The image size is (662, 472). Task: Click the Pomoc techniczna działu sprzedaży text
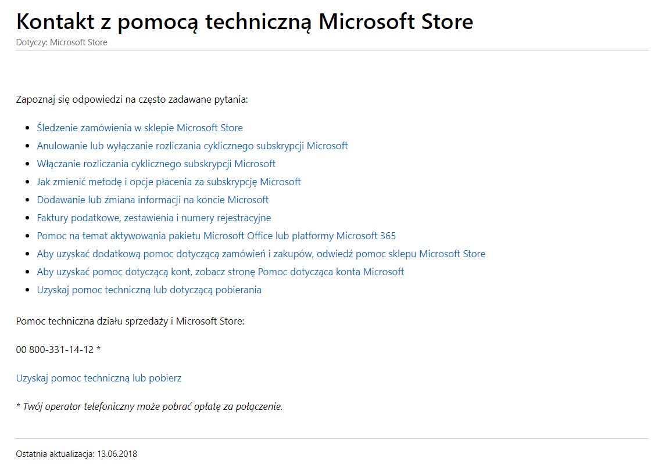click(130, 321)
